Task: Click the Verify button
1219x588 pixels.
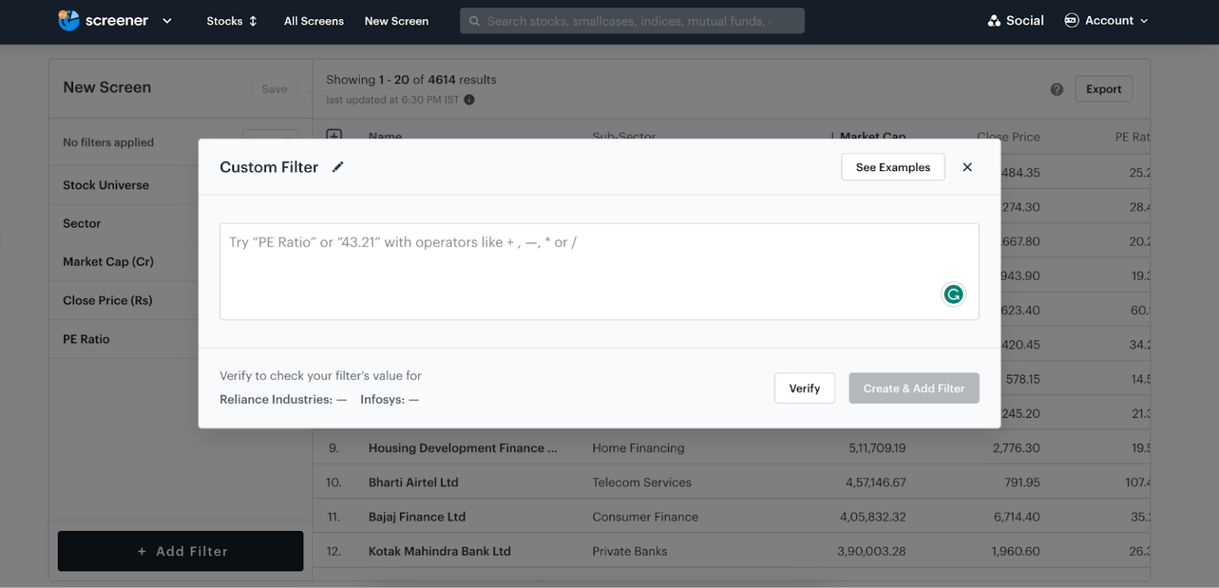Action: point(804,388)
